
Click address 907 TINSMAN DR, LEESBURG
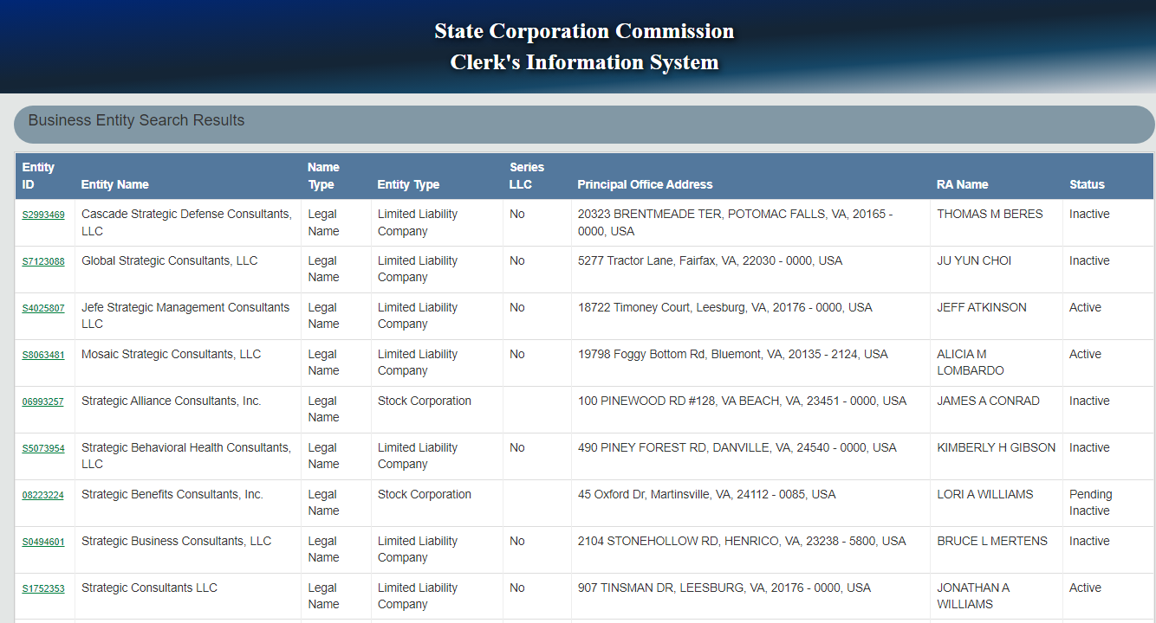point(724,588)
